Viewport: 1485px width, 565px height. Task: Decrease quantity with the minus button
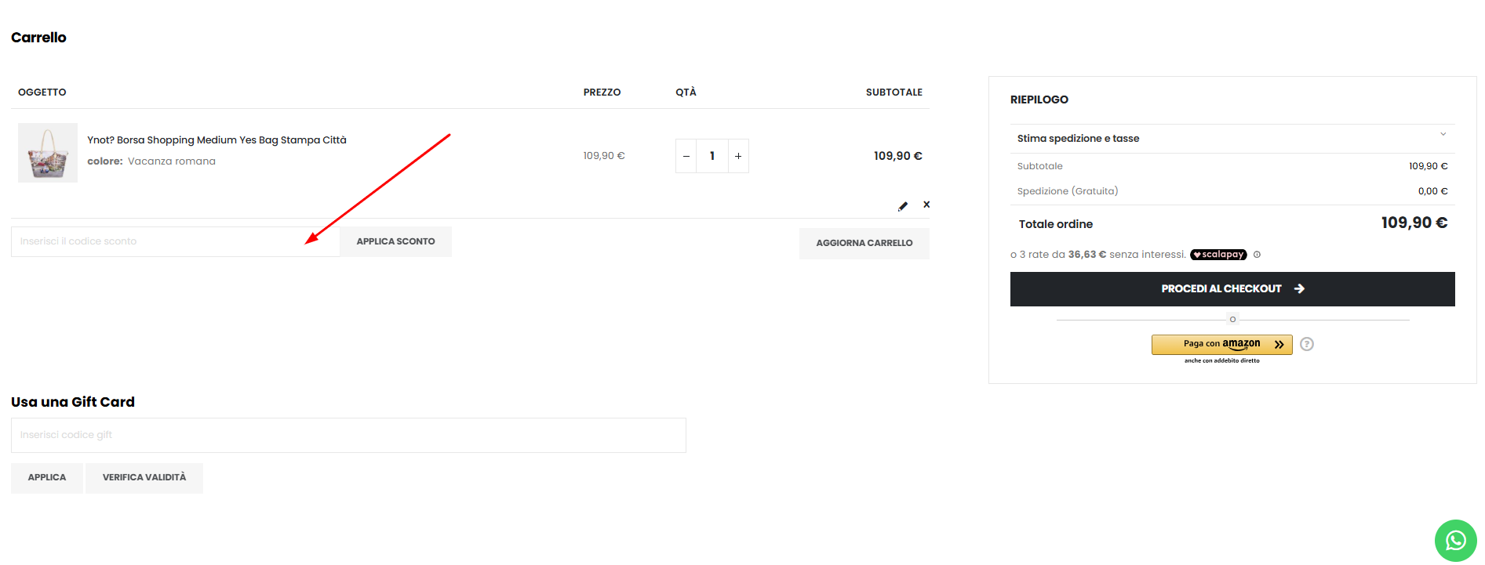(686, 156)
